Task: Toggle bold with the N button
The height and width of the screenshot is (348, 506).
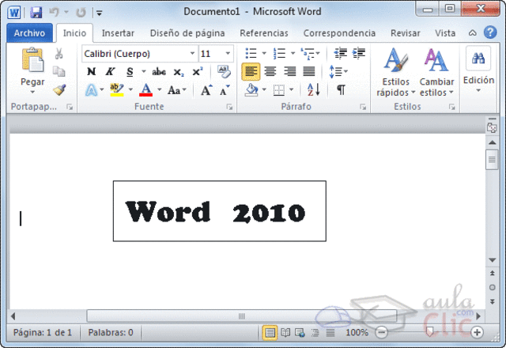Action: (92, 72)
